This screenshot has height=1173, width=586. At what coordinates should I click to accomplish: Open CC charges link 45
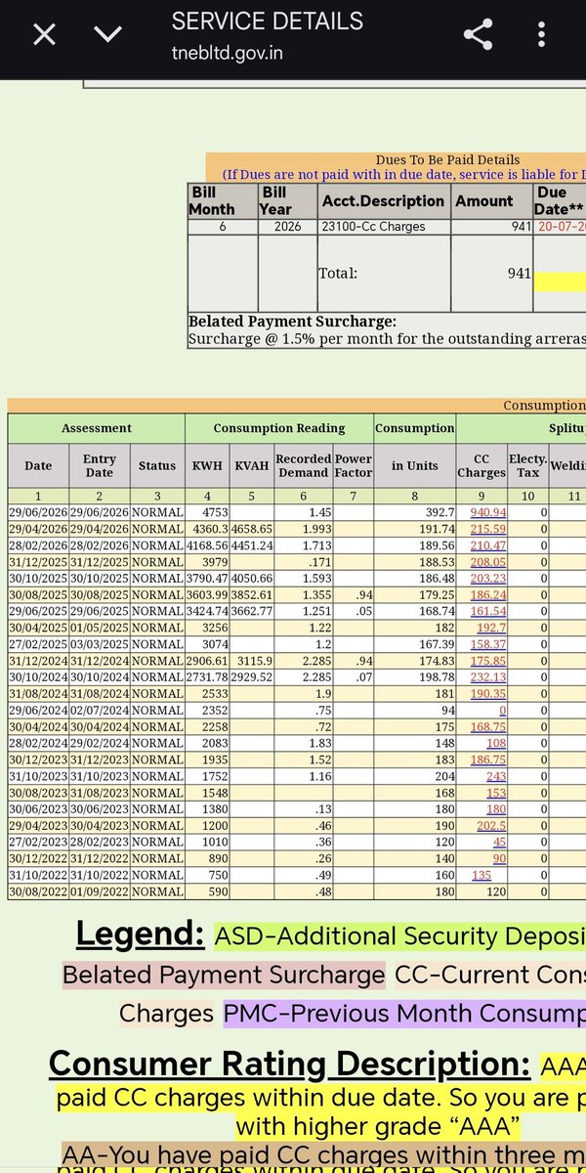point(498,842)
